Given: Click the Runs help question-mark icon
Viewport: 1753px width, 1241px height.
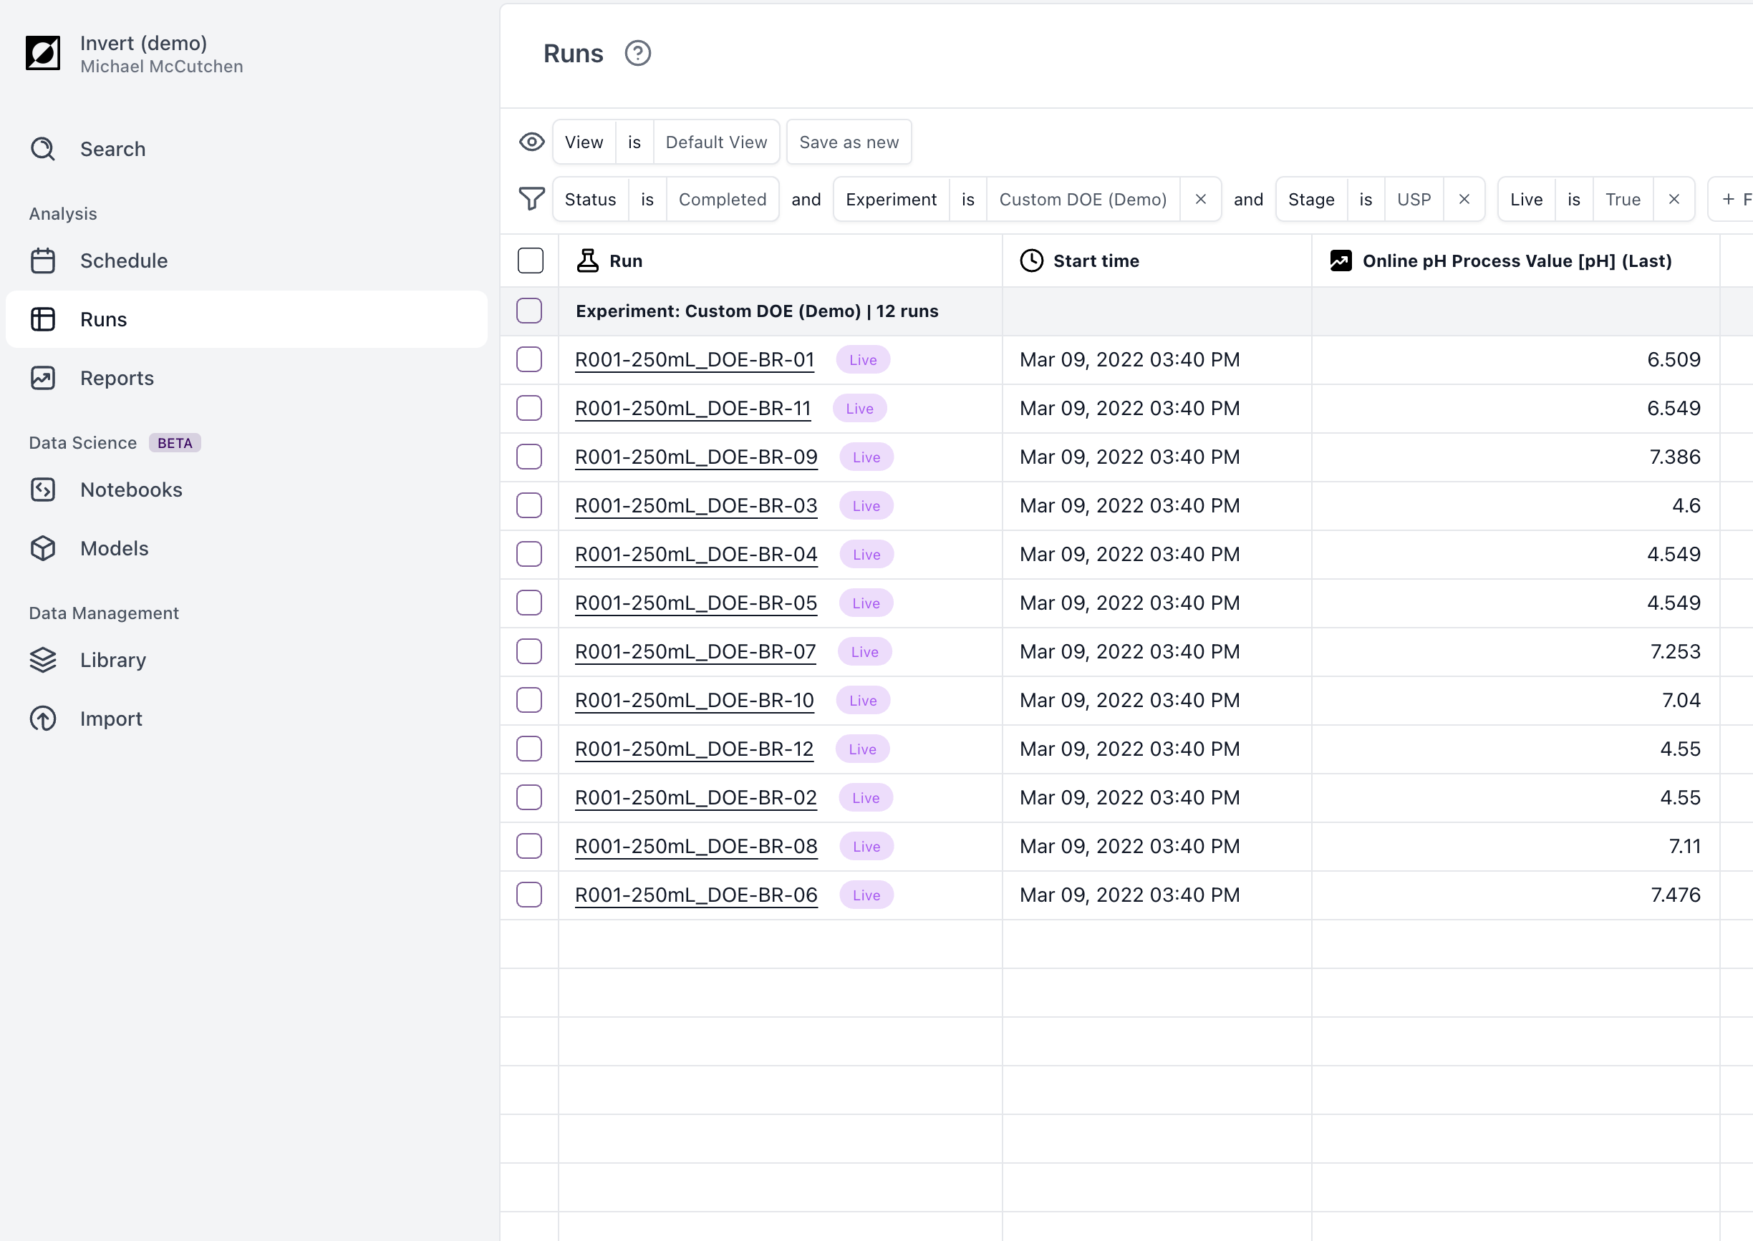Looking at the screenshot, I should coord(637,54).
